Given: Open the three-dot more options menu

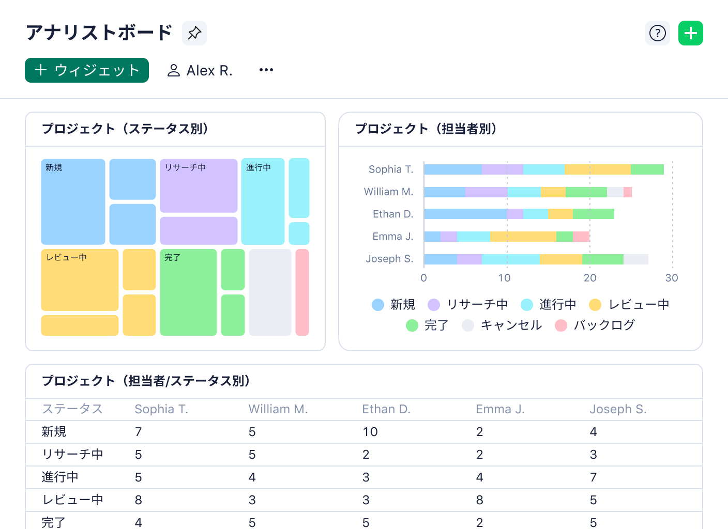Looking at the screenshot, I should [x=266, y=70].
